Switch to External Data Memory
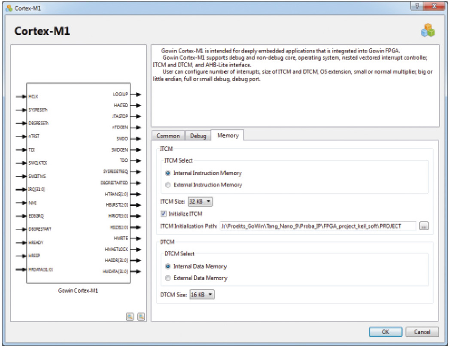This screenshot has width=450, height=348. (x=168, y=278)
